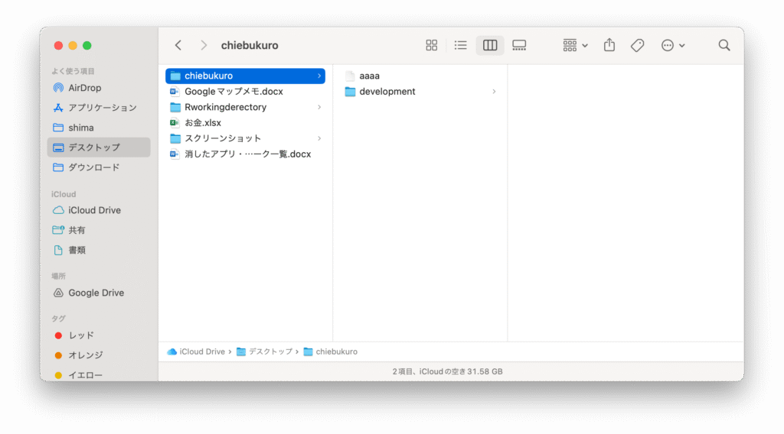Expand development row chevron
784x434 pixels.
tap(494, 91)
